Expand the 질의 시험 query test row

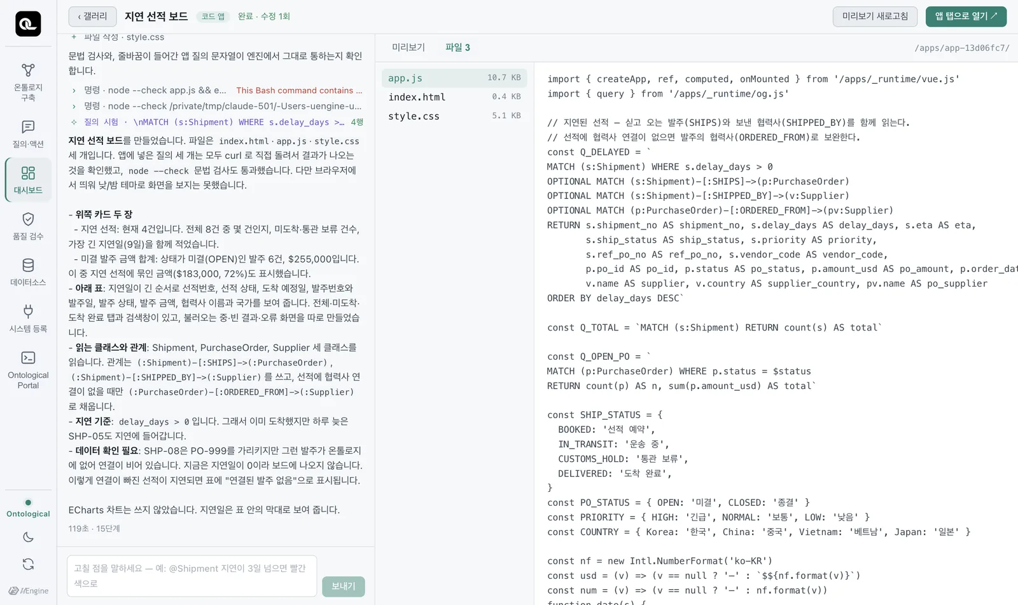click(216, 122)
